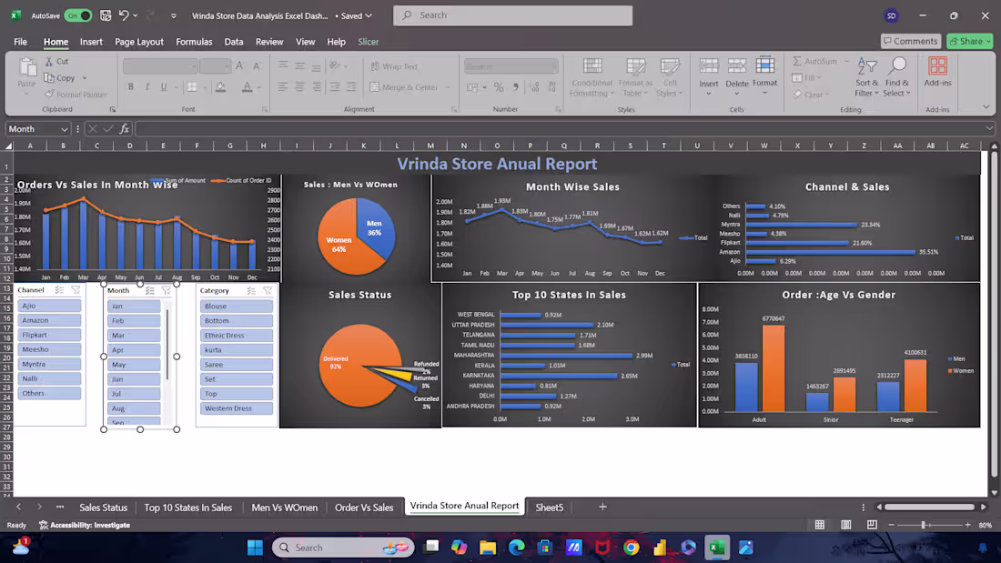Open the Sales Status sheet tab
The image size is (1001, 563).
coord(103,508)
